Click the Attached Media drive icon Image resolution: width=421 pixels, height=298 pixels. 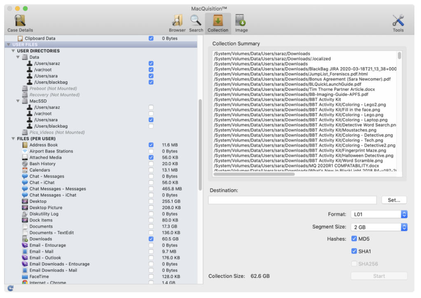(x=25, y=157)
